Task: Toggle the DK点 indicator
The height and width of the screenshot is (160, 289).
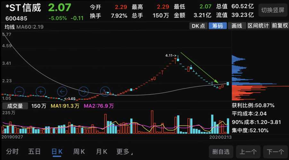Action: (x=198, y=26)
